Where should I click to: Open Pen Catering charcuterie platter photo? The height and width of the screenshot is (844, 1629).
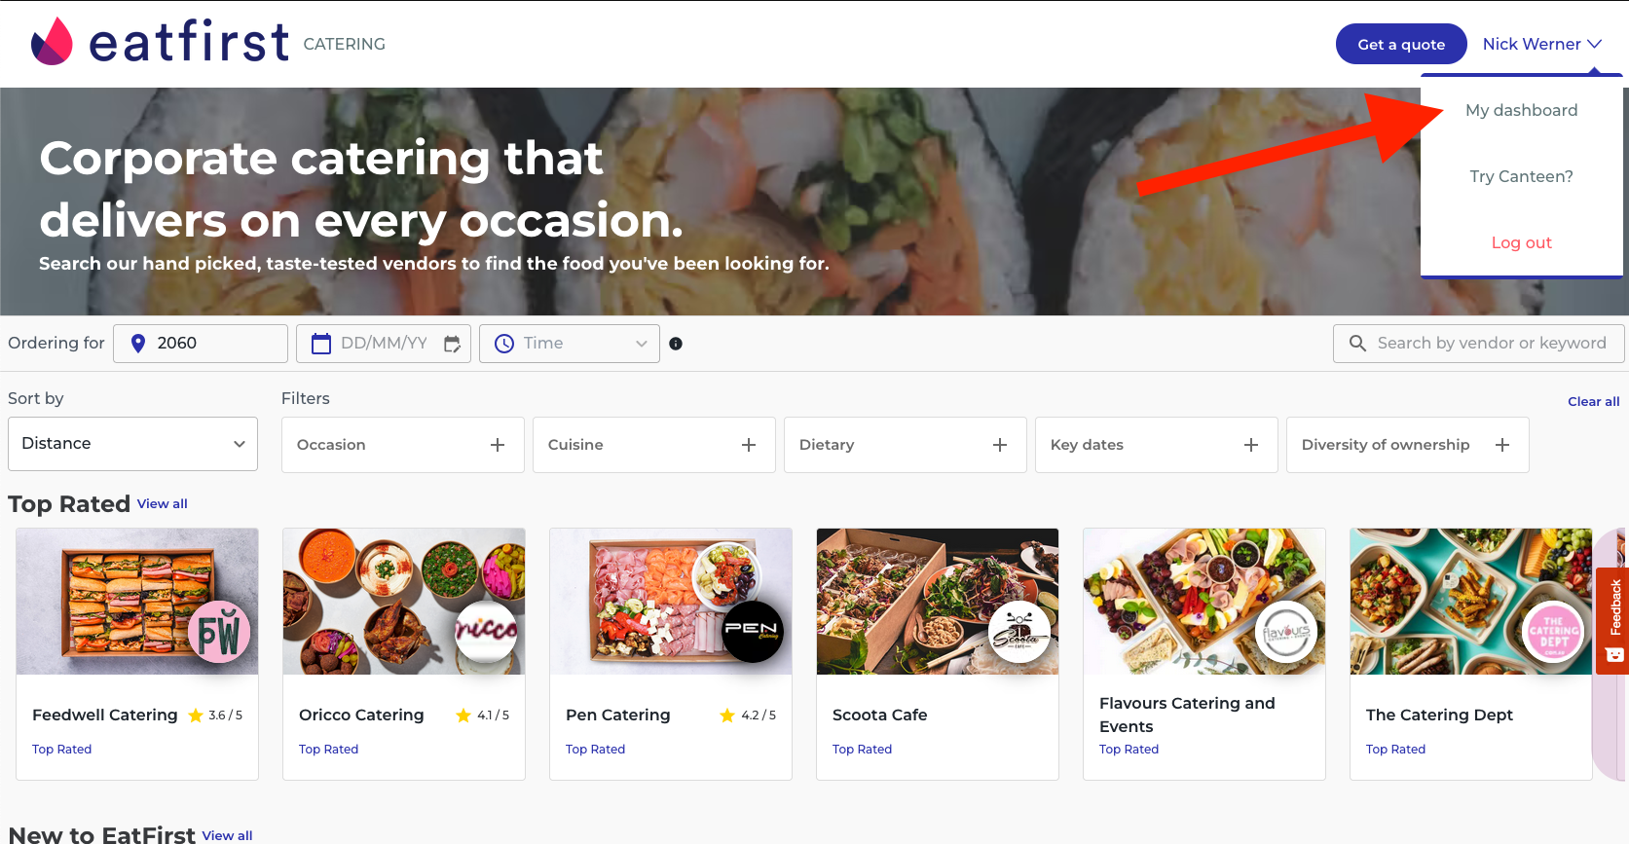click(x=671, y=602)
